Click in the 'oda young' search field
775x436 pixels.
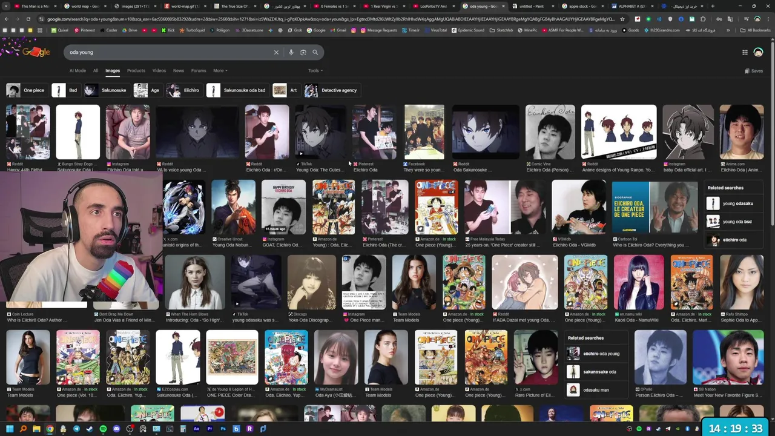pos(170,52)
